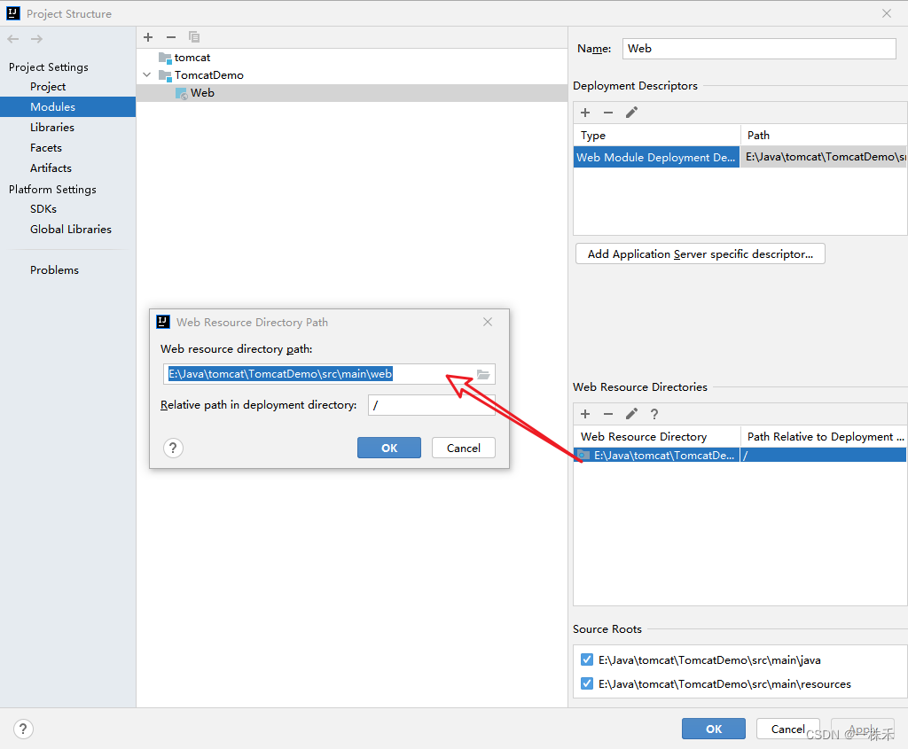Click the Web Resource Directory column header
908x749 pixels.
click(x=657, y=436)
